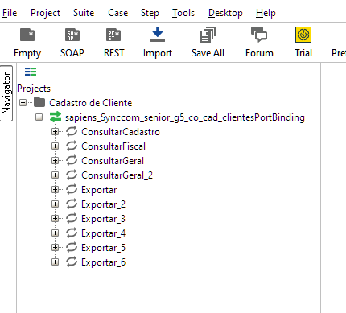This screenshot has width=346, height=313.
Task: Select the green arrows PortBinding interface icon
Action: tap(56, 117)
